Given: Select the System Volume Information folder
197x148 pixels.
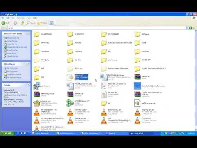Looking at the screenshot, I should (115, 69).
